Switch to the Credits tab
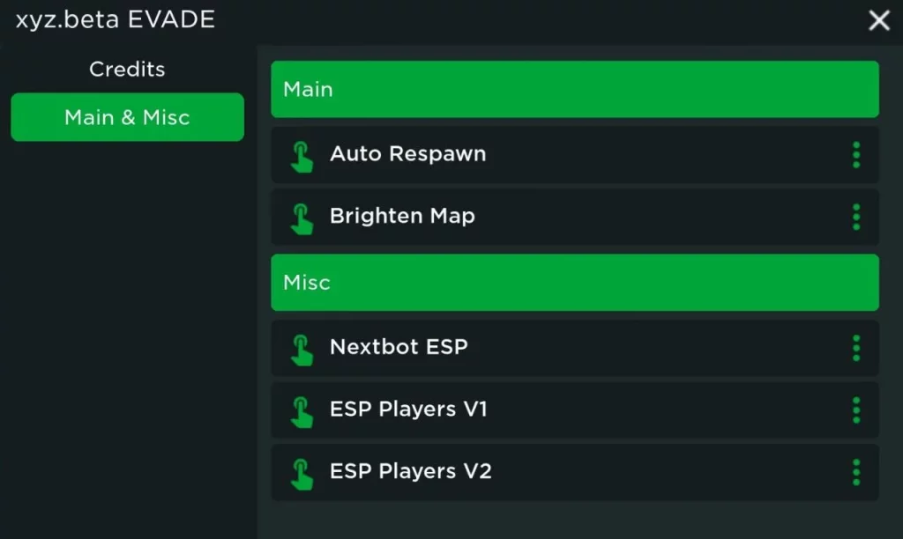Image resolution: width=903 pixels, height=539 pixels. coord(126,69)
